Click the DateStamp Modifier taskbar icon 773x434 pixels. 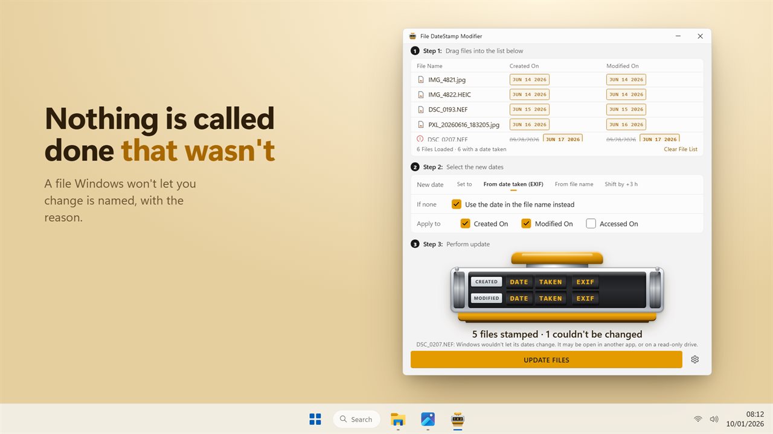pos(458,419)
